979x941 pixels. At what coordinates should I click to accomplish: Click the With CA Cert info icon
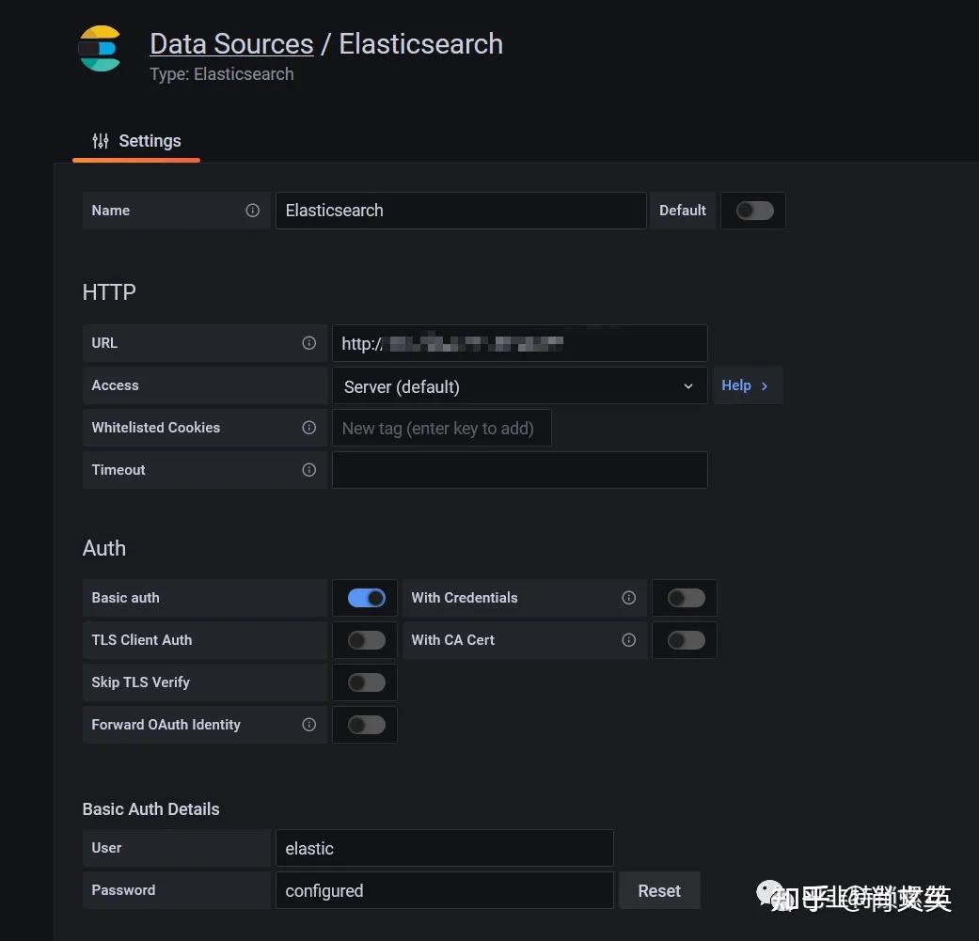coord(628,640)
